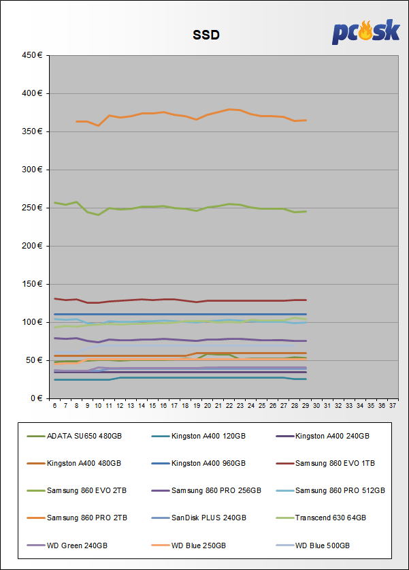Select Samsung 860 PRO 512GB legend entry
This screenshot has height=570, width=409.
tap(331, 490)
